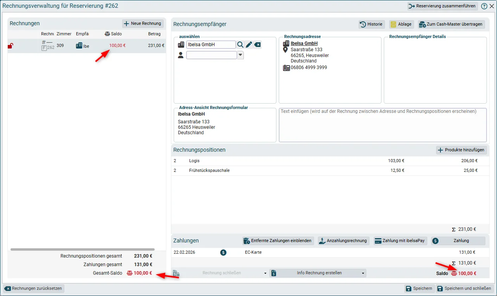Click the 12,50 € breakfast unit price
The height and width of the screenshot is (296, 497).
[x=397, y=170]
